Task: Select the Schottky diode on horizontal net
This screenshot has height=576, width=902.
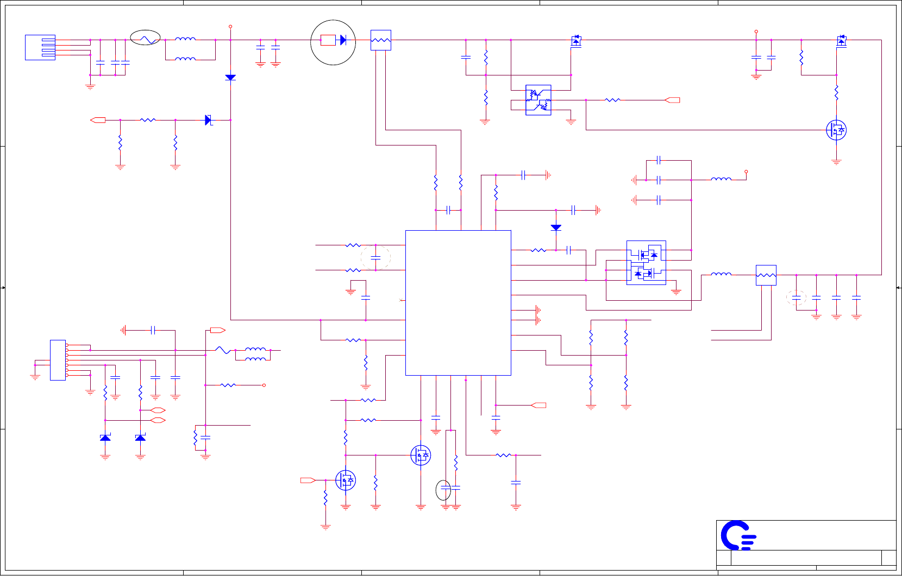Action: click(208, 120)
